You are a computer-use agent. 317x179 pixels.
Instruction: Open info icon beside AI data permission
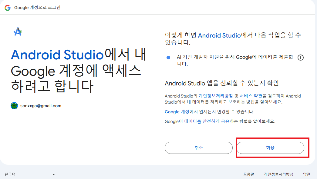300,58
